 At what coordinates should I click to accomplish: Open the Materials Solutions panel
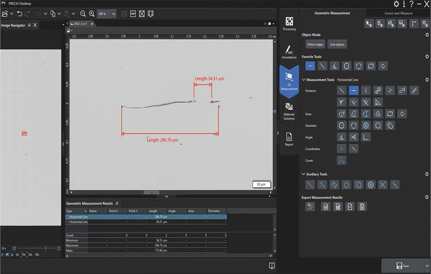288,111
